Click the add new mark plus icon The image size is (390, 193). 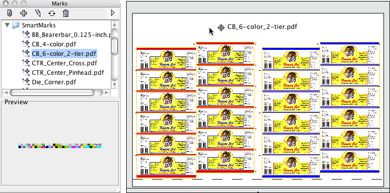point(23,13)
